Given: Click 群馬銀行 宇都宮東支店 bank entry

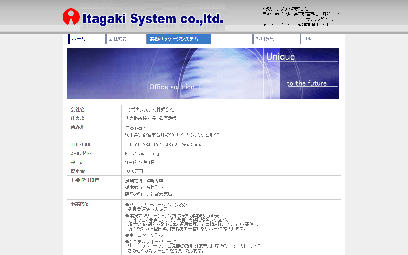Looking at the screenshot, I should (x=149, y=194).
